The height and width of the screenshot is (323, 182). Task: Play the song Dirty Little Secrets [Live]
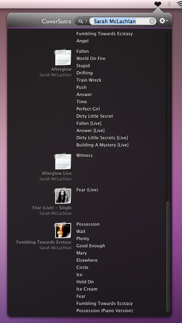coord(102,138)
